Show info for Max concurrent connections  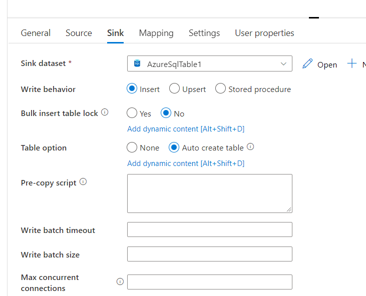pyautogui.click(x=120, y=281)
